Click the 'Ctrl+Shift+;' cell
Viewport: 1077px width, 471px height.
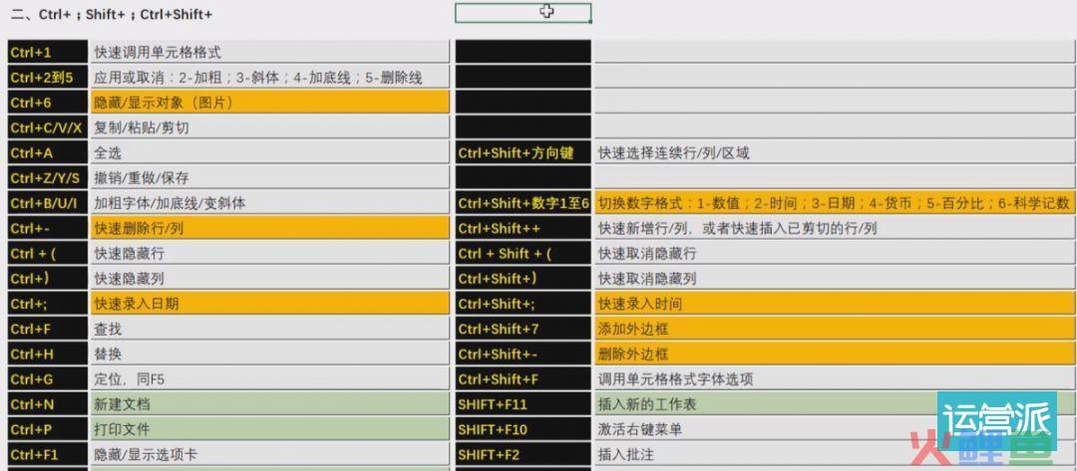click(x=523, y=303)
